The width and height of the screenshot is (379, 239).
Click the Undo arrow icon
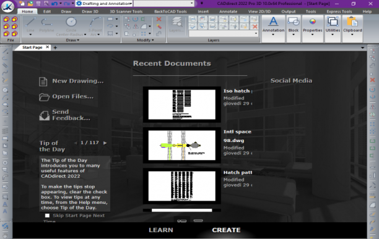(x=54, y=4)
